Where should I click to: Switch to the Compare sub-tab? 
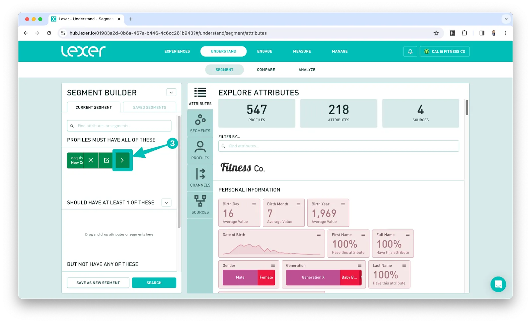click(266, 70)
